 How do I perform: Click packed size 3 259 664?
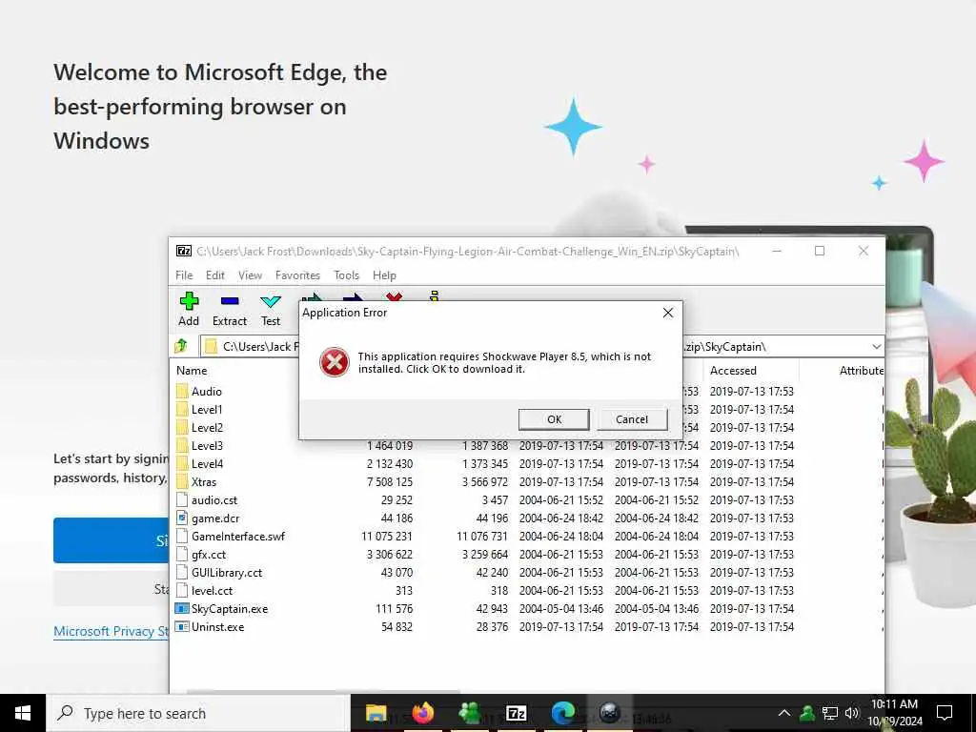coord(485,554)
